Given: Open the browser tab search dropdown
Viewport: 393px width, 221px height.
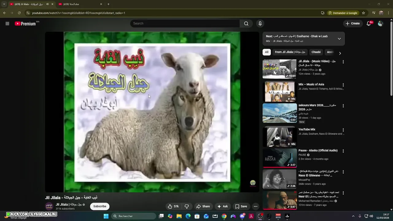Looking at the screenshot, I should click(x=4, y=4).
